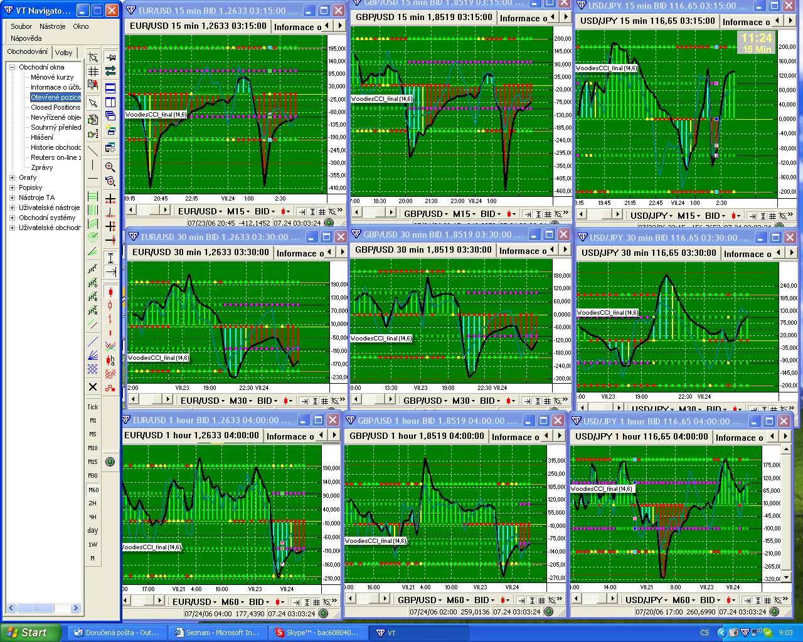Open the Okno menu
Image resolution: width=803 pixels, height=642 pixels.
coord(81,26)
